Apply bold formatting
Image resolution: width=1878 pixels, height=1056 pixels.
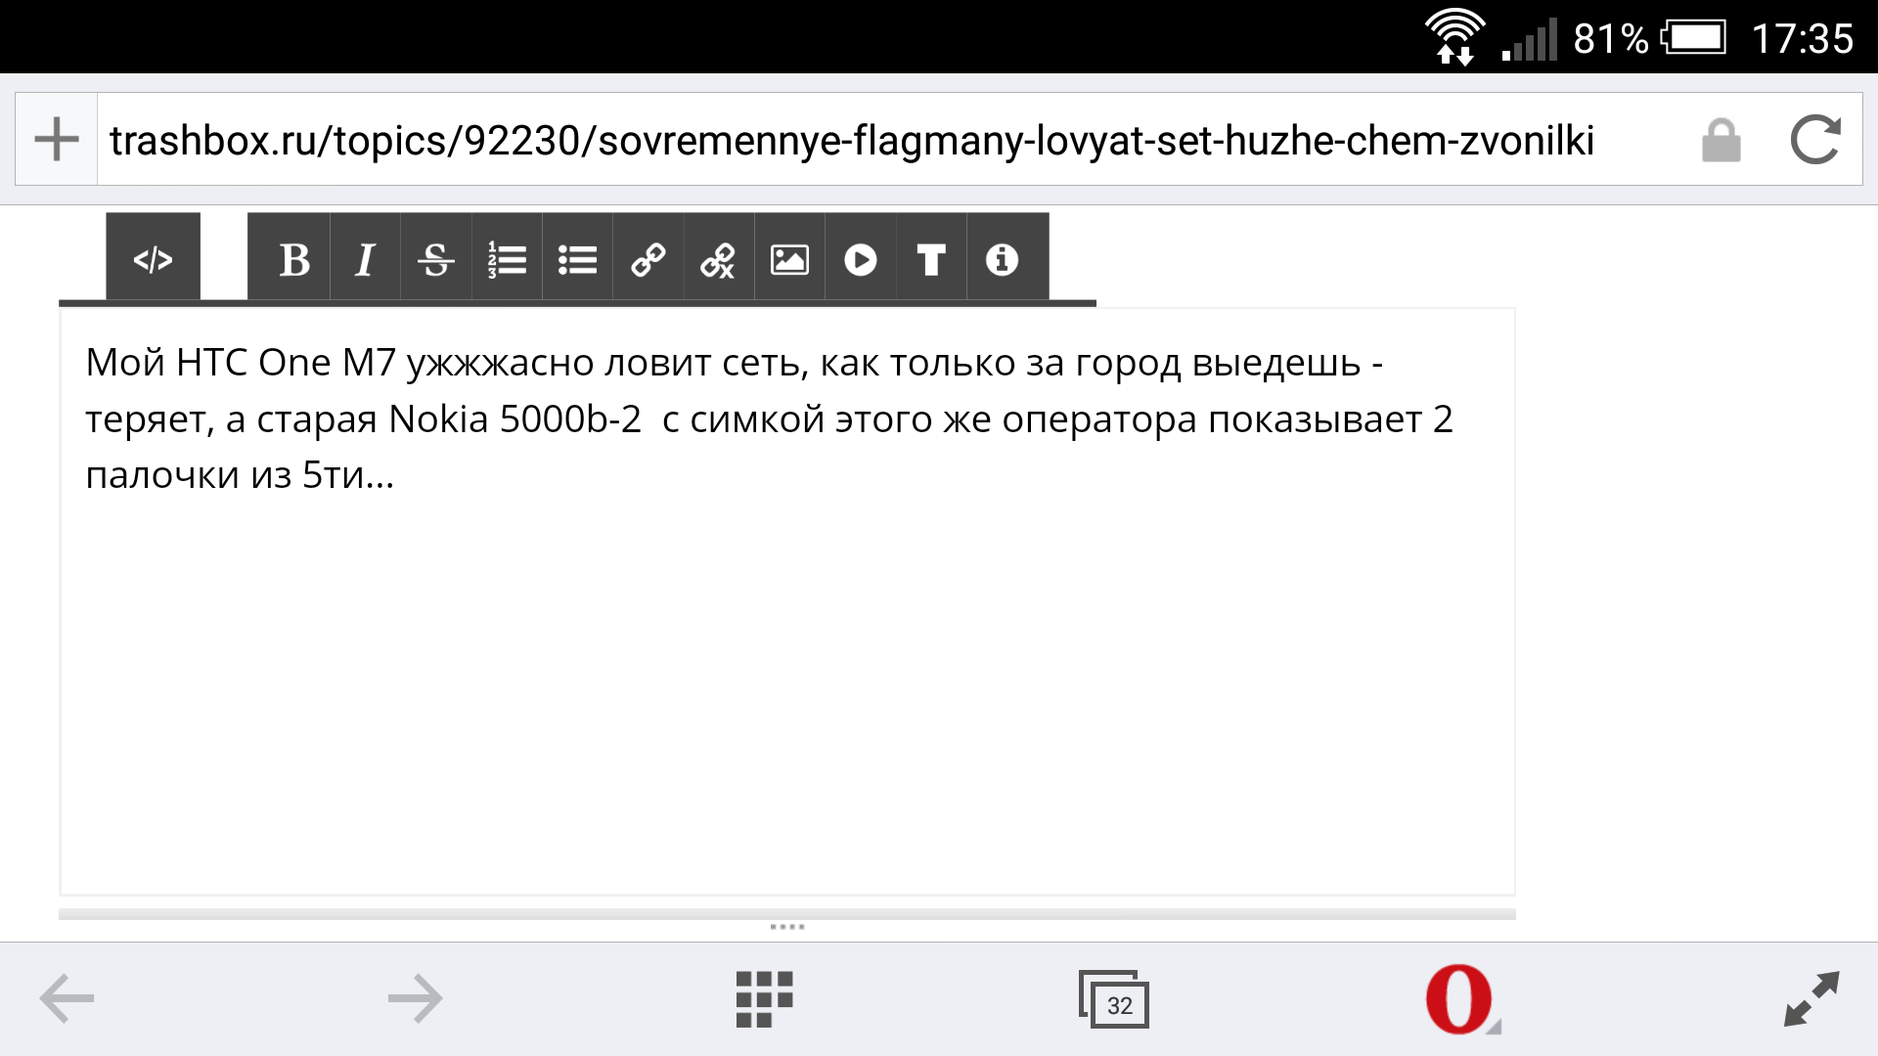click(x=293, y=259)
